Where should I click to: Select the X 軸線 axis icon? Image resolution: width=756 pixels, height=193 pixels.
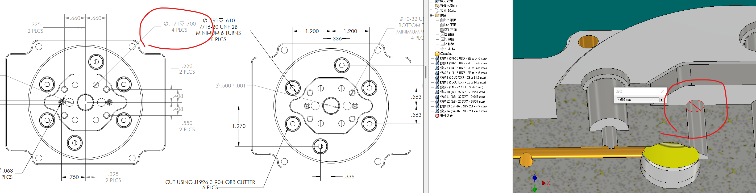point(442,34)
